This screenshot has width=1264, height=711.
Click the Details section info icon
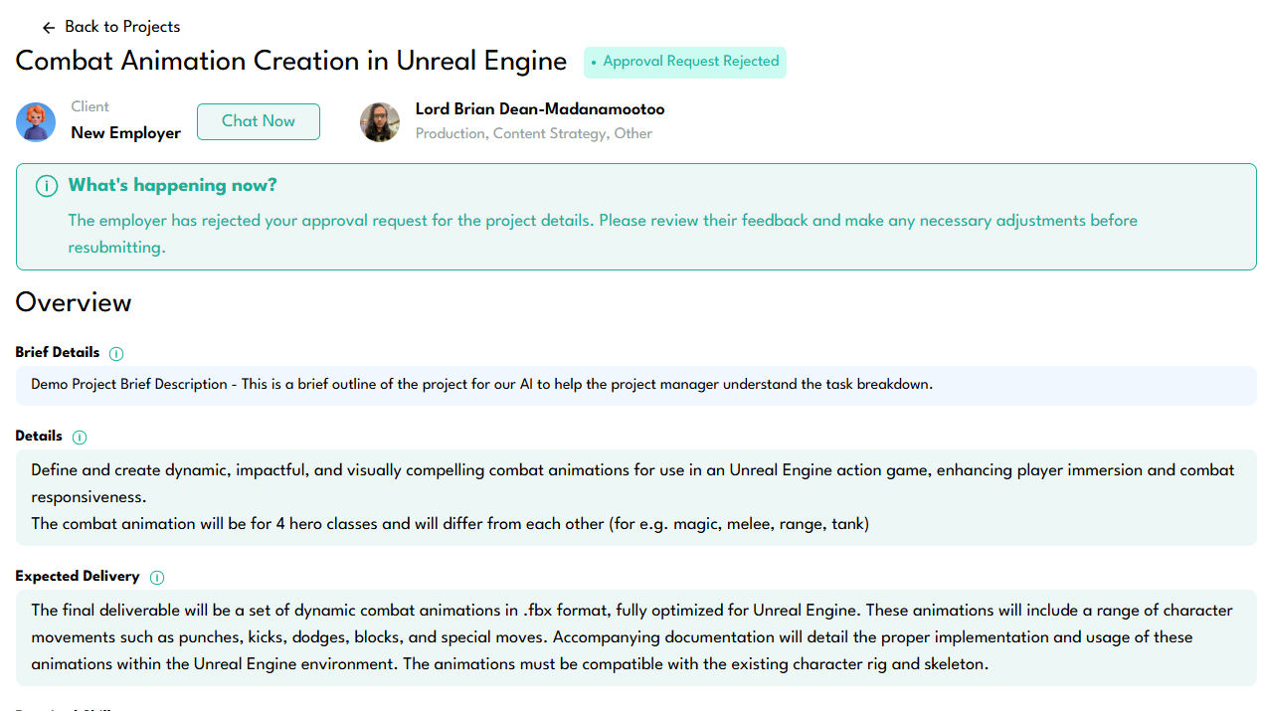coord(80,437)
